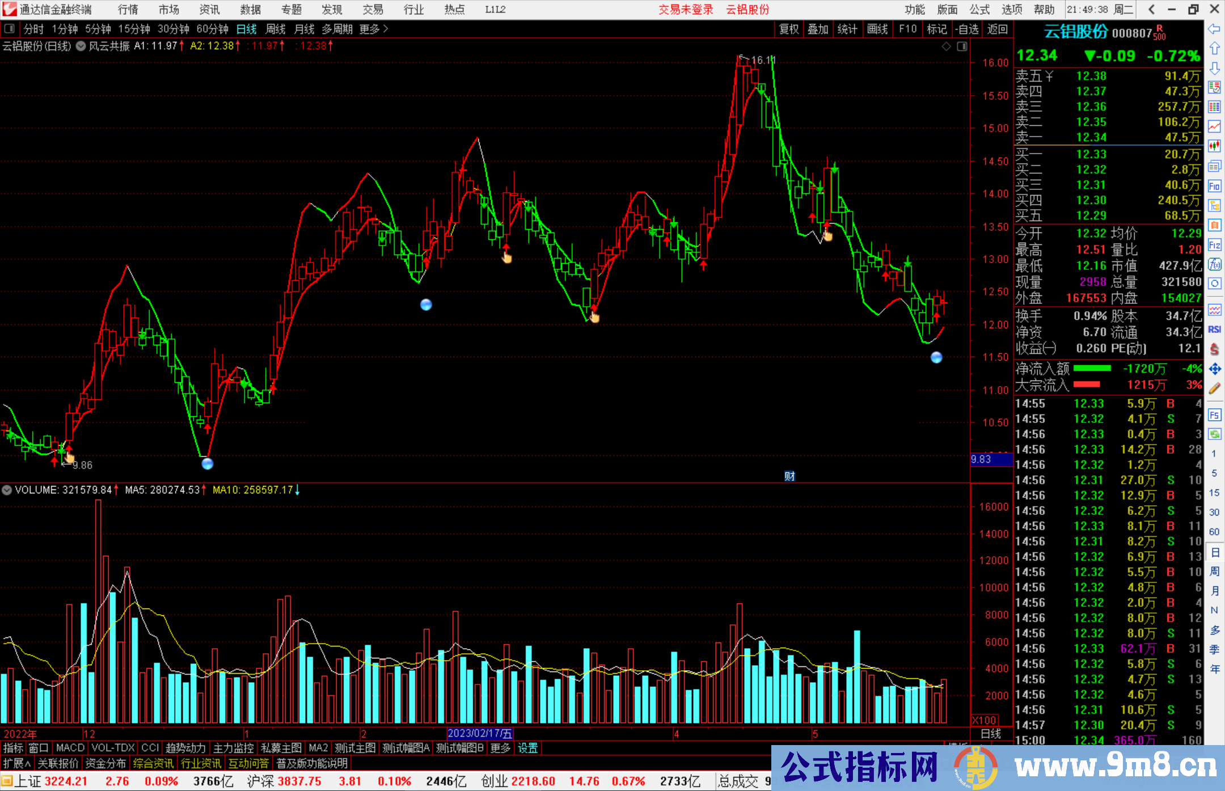The image size is (1225, 791).
Task: Open the wavy indicator lines icon
Action: coord(1214,310)
